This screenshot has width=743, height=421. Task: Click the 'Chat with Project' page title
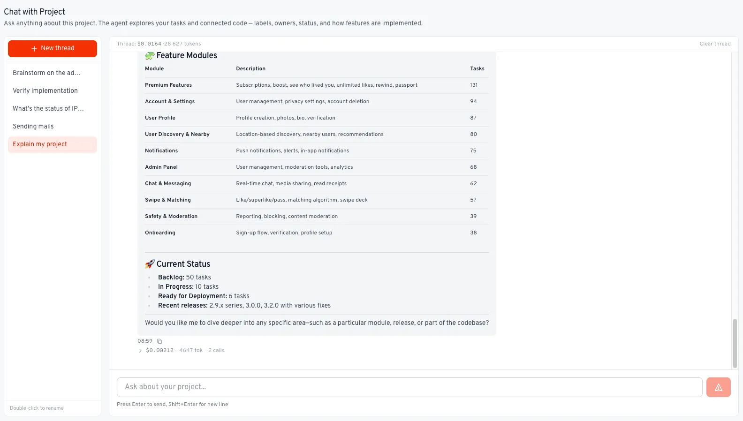(x=35, y=12)
